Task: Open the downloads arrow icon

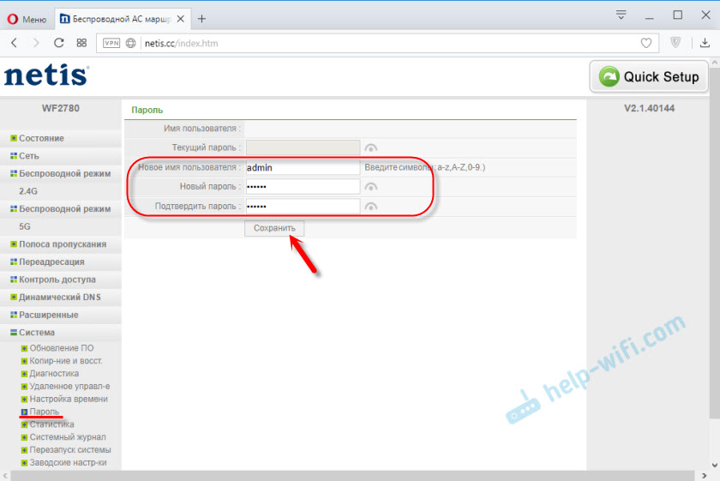Action: [x=705, y=42]
